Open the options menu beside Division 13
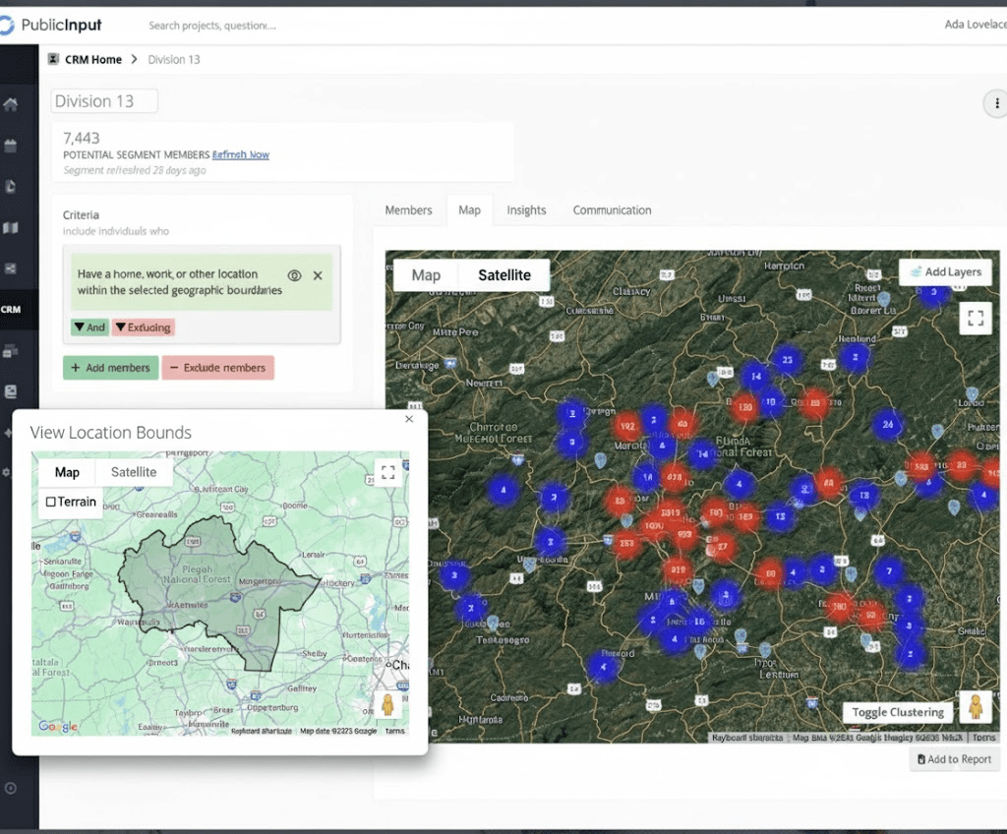 [x=997, y=103]
